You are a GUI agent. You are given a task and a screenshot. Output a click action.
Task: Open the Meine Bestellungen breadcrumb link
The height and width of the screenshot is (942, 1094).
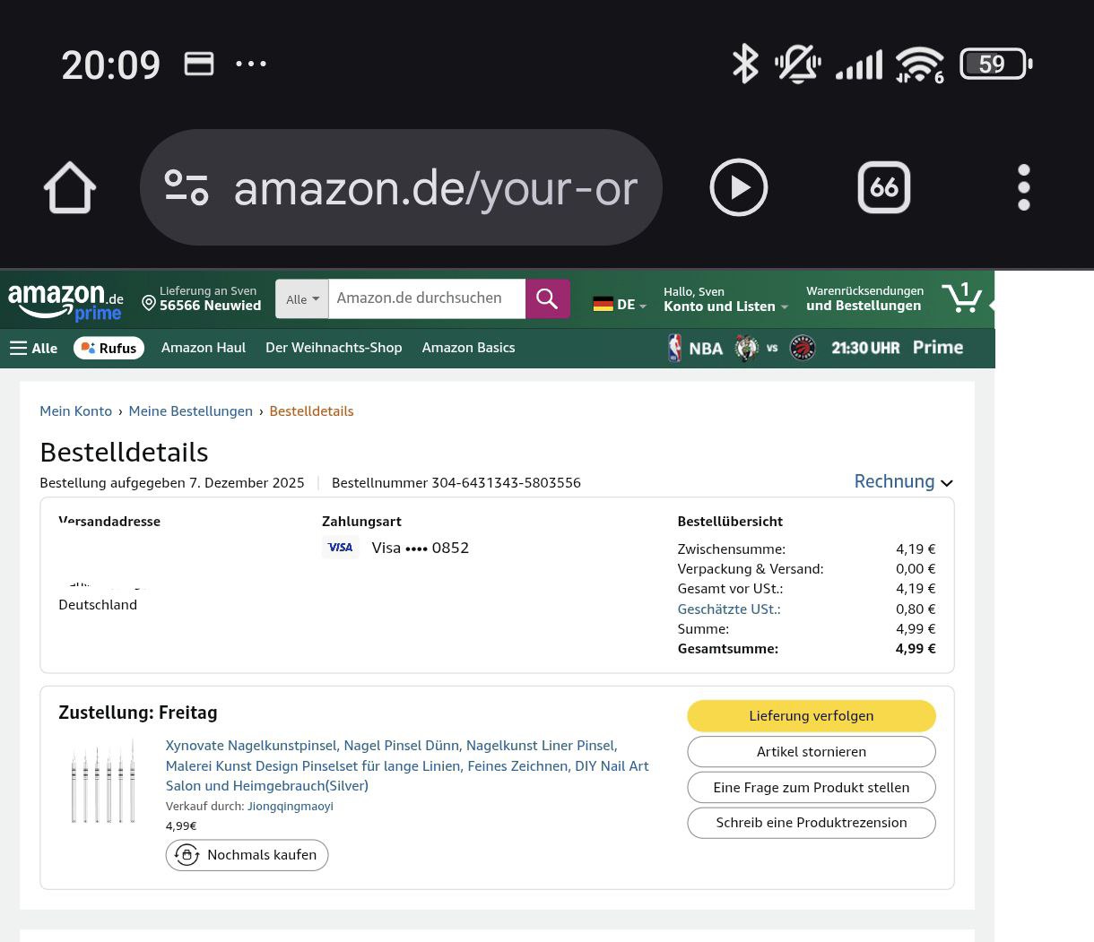click(190, 411)
